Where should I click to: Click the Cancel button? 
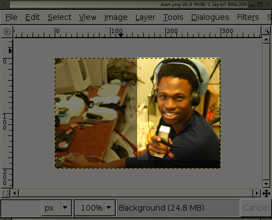pyautogui.click(x=256, y=208)
